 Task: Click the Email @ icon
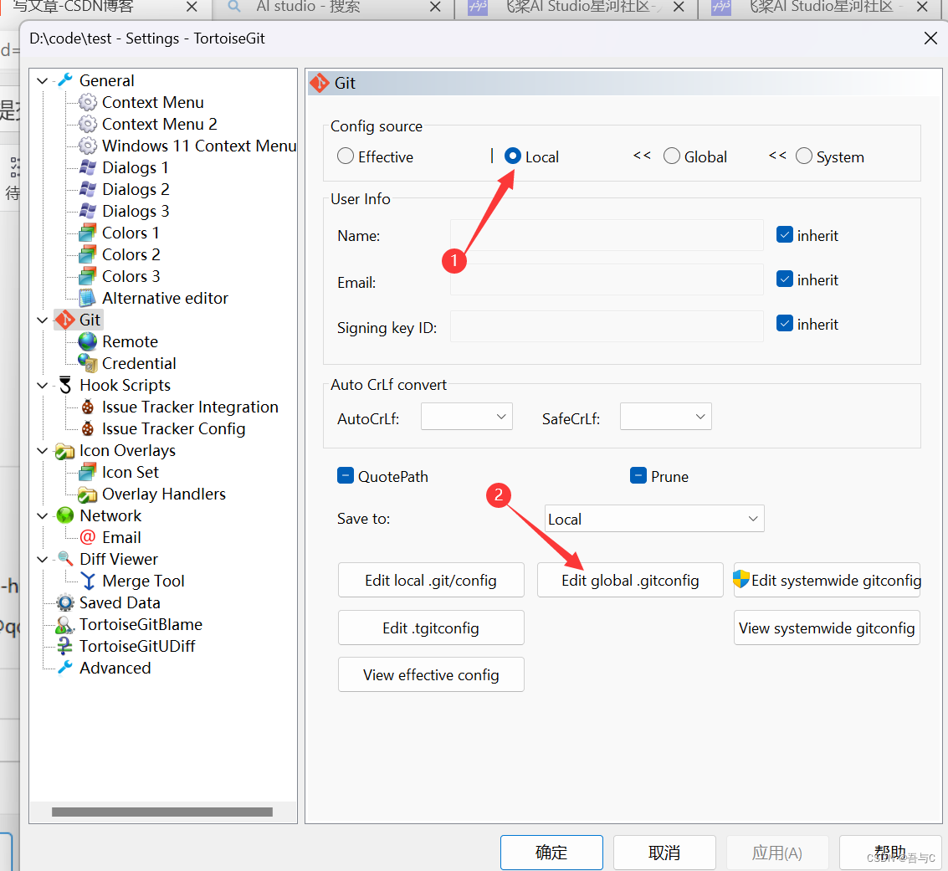[x=88, y=537]
